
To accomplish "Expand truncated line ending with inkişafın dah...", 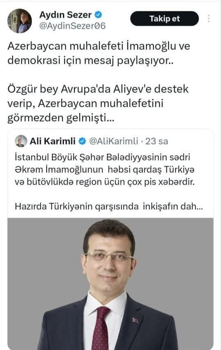I will click(109, 206).
